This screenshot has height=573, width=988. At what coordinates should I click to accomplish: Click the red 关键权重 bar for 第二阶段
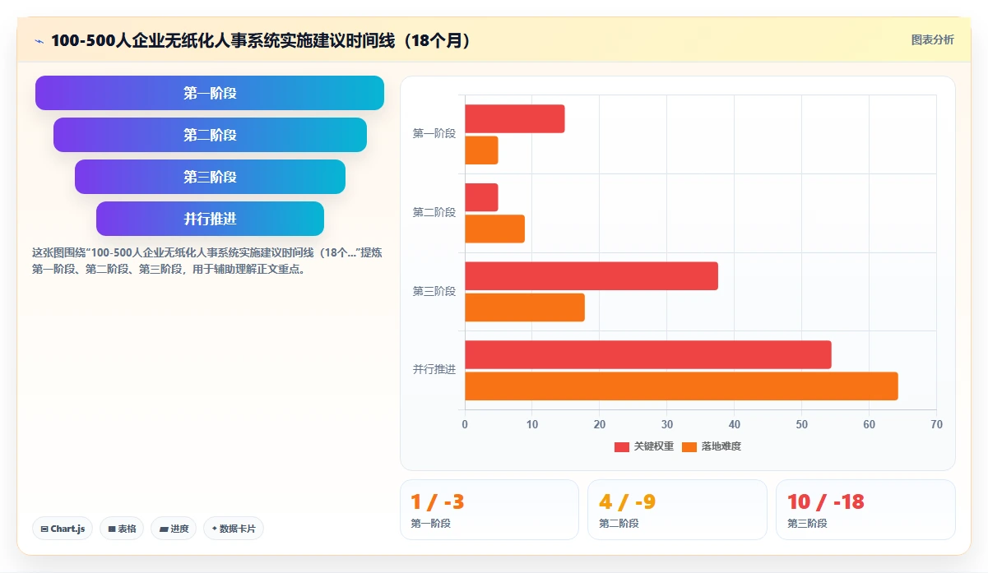tap(482, 197)
